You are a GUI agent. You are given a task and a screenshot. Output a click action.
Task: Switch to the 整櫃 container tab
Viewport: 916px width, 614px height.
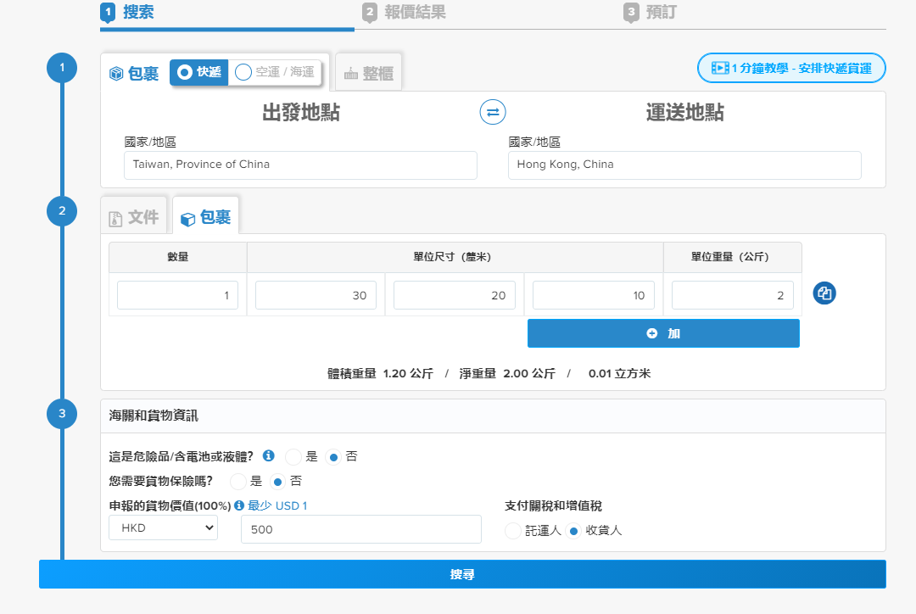[369, 73]
